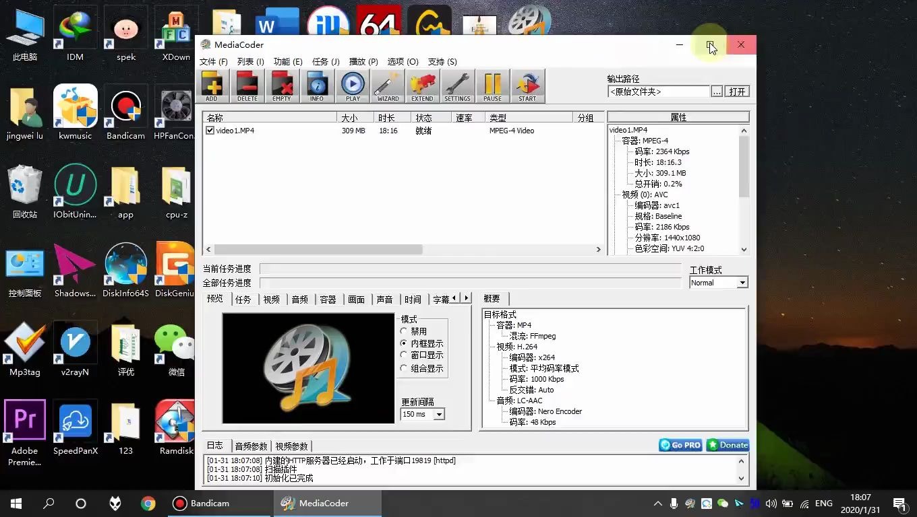Open the 播放 (P) menu
The width and height of the screenshot is (917, 517).
(363, 61)
